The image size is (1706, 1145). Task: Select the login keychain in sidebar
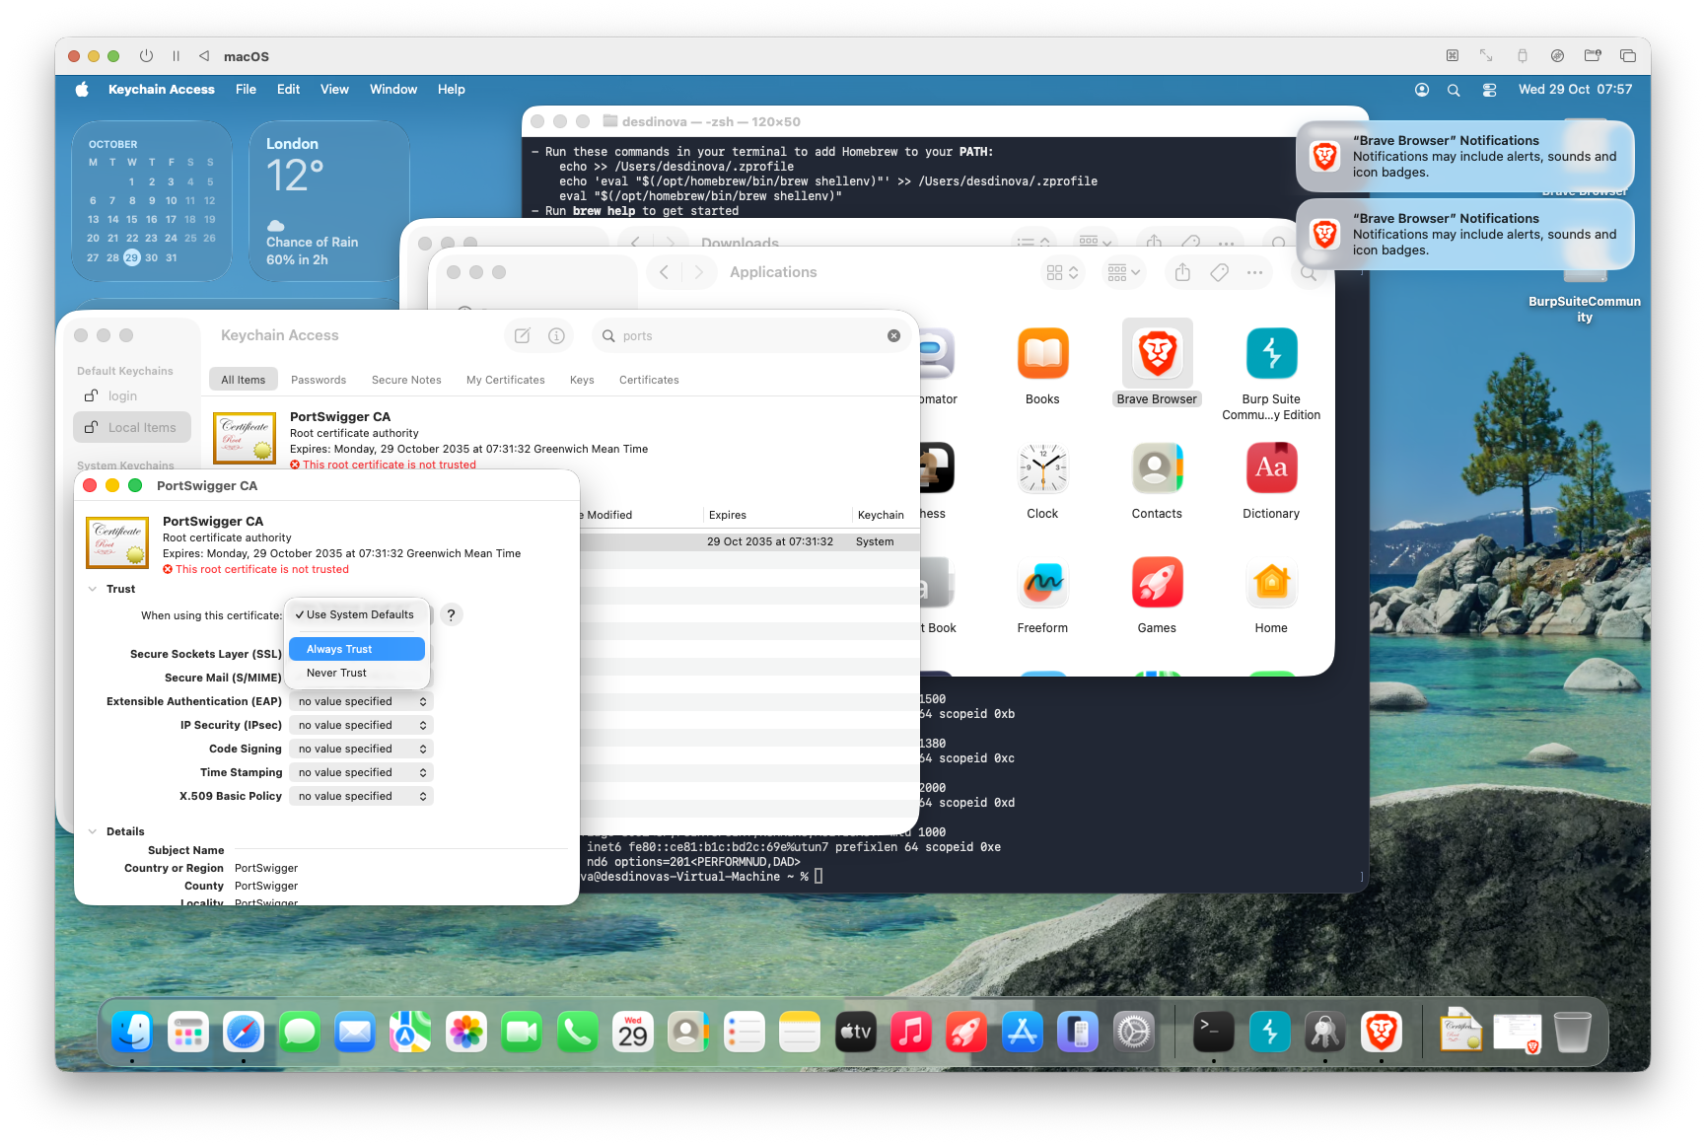click(122, 395)
